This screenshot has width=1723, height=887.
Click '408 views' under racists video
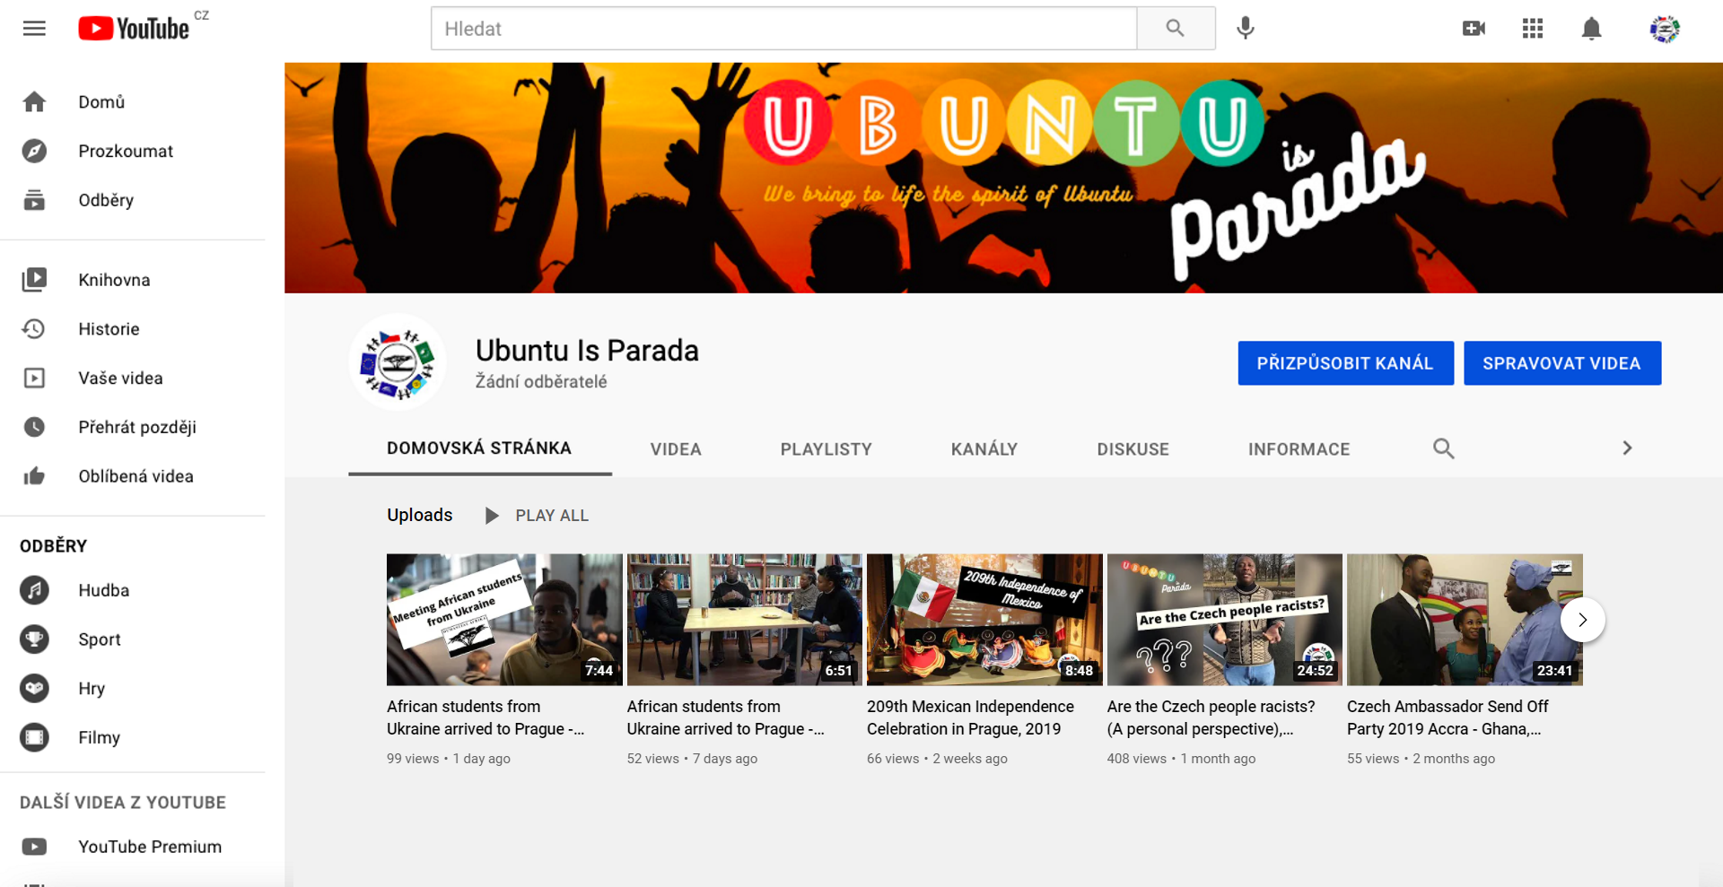(1136, 759)
